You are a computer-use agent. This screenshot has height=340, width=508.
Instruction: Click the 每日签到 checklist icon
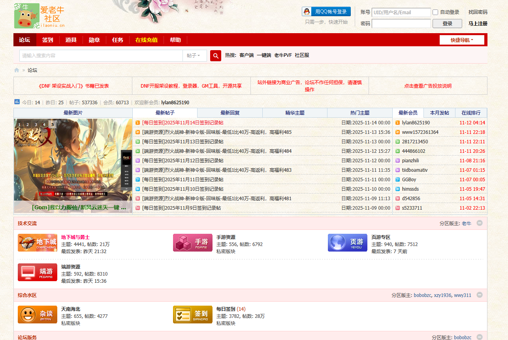(192, 314)
